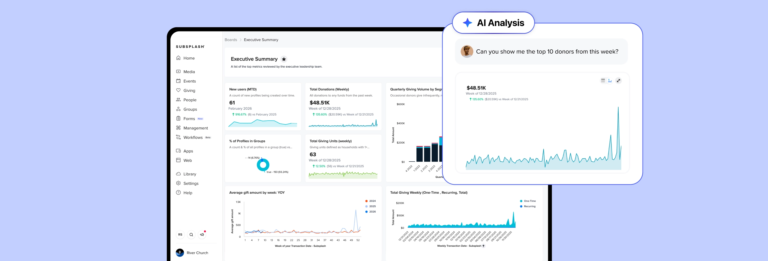Click the Help question mark icon
This screenshot has width=768, height=261.
pos(178,192)
